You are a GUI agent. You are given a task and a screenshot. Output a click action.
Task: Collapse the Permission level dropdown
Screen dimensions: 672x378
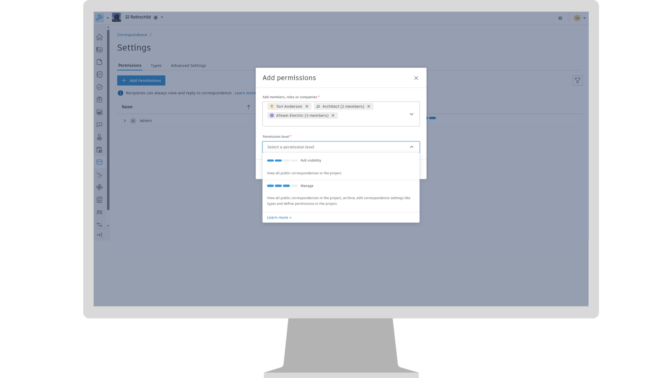tap(412, 147)
